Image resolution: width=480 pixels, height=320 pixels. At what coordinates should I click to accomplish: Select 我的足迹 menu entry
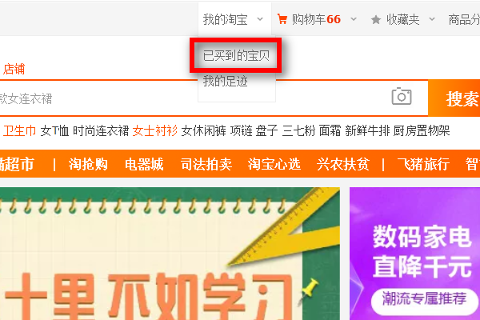225,82
